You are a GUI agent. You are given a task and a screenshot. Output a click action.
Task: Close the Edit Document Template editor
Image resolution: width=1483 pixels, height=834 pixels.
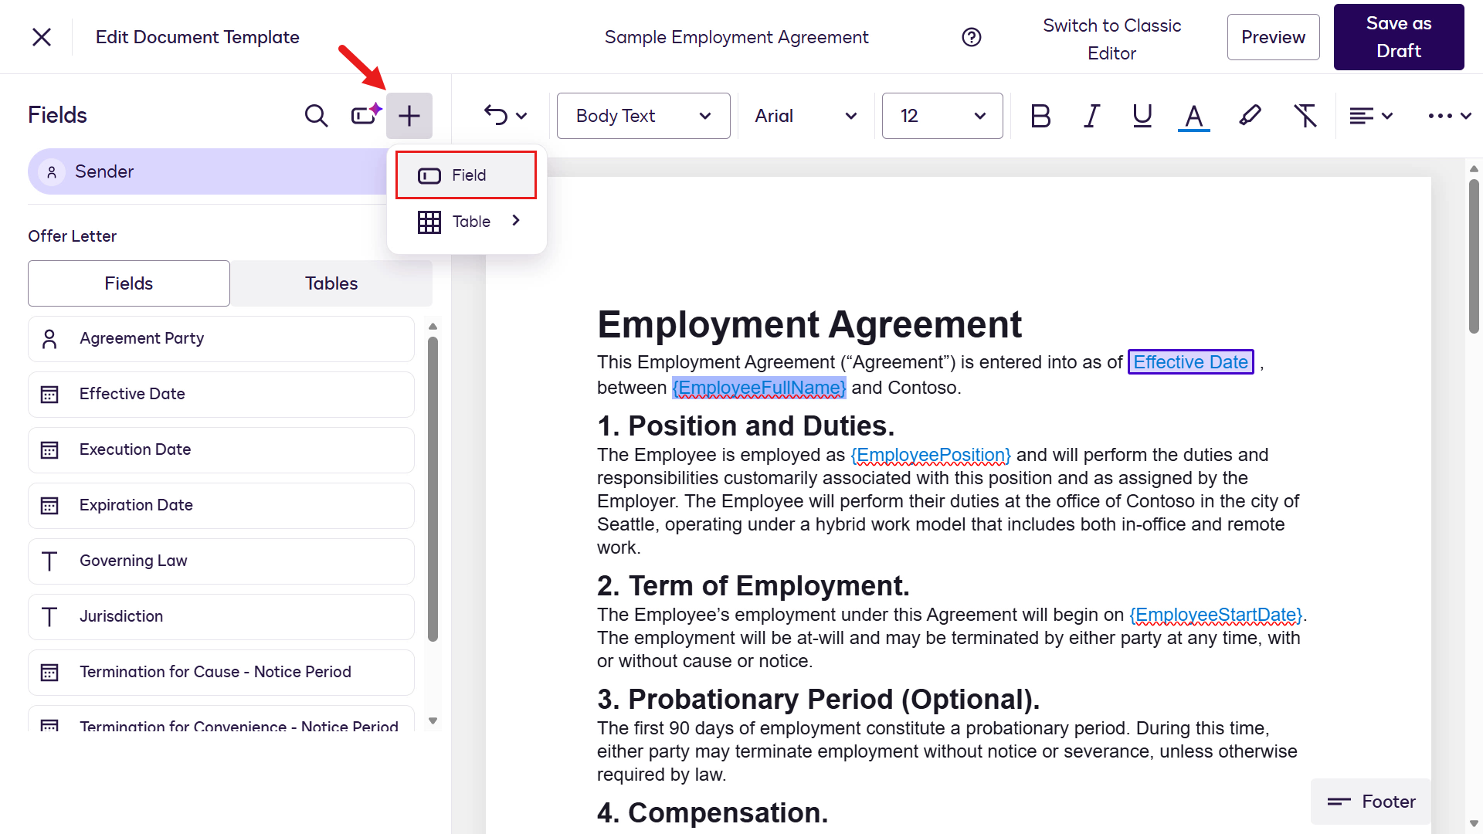(42, 37)
